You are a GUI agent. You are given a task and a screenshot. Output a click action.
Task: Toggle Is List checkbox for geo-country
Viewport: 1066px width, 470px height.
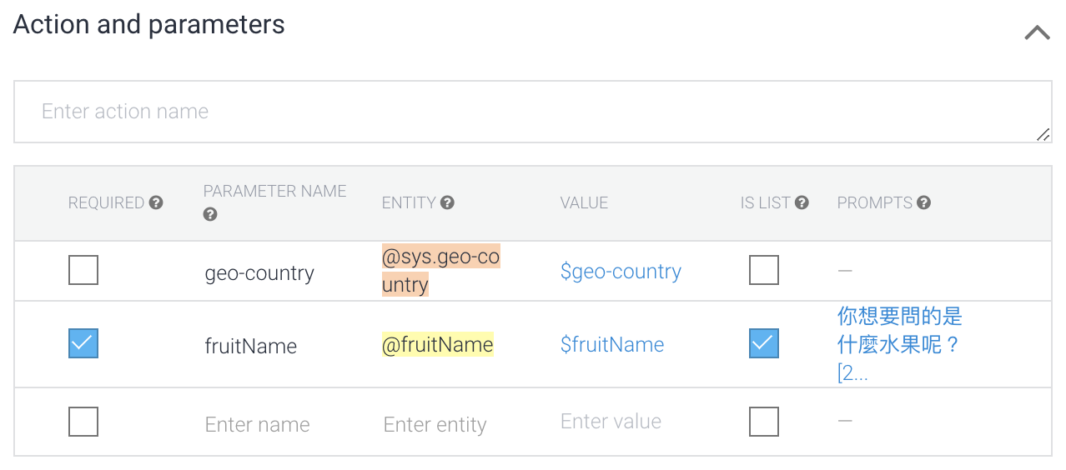(x=764, y=270)
